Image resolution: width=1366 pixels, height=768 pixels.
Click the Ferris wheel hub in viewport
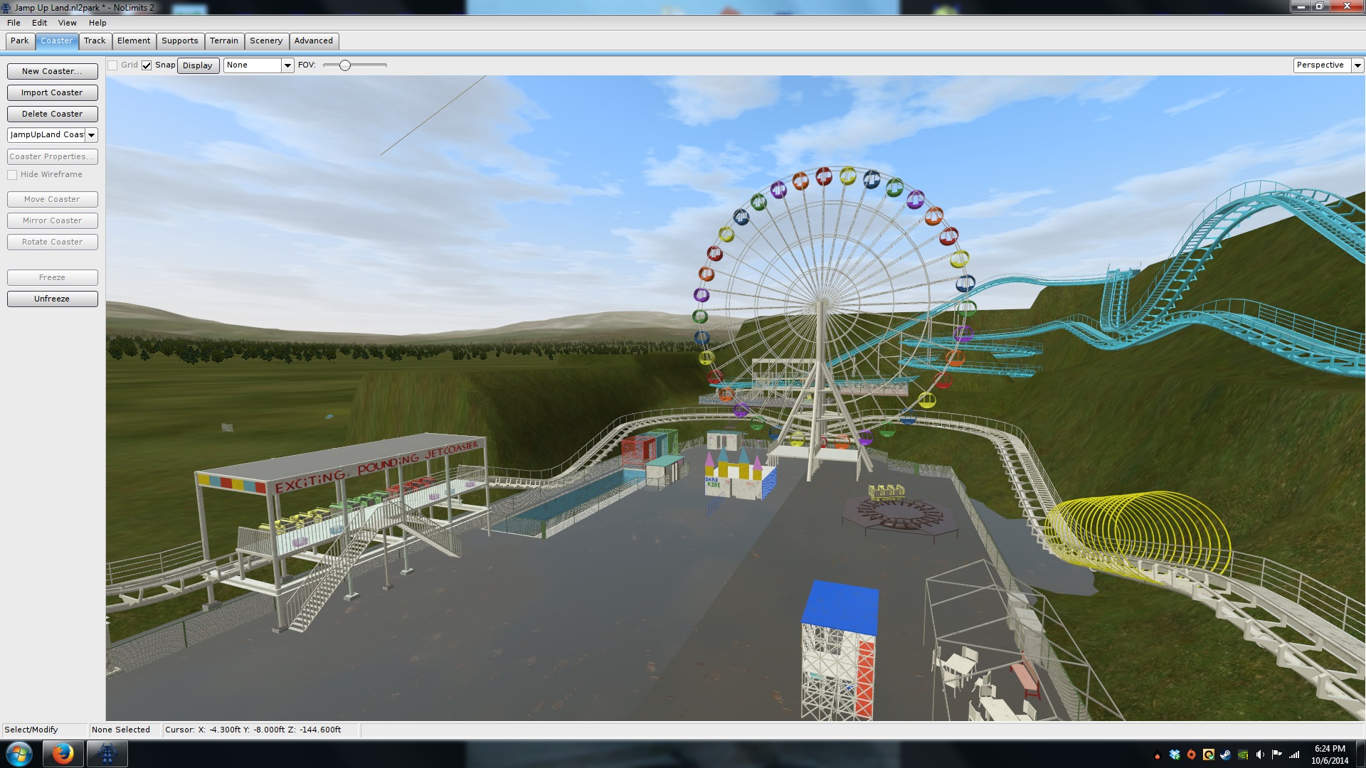tap(821, 302)
